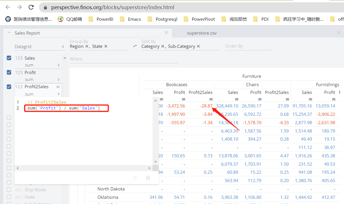
Task: Open the PDI bookmark folder
Action: (x=261, y=19)
